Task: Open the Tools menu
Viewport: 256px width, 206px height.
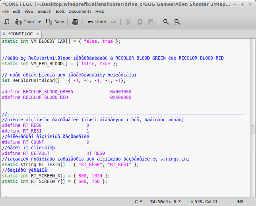Action: [60, 11]
